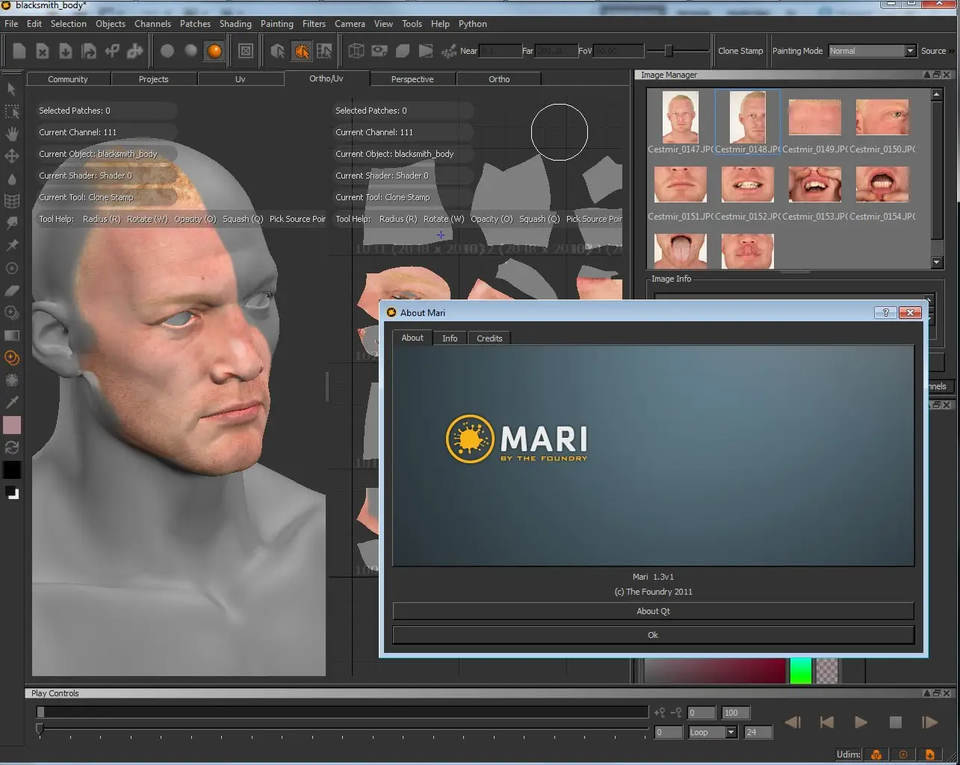960x765 pixels.
Task: Click the remove keyframe minus key icon
Action: 676,713
